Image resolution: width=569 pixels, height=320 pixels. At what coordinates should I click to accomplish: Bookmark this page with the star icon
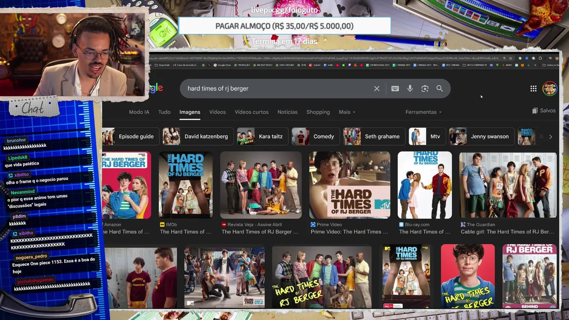pyautogui.click(x=510, y=58)
